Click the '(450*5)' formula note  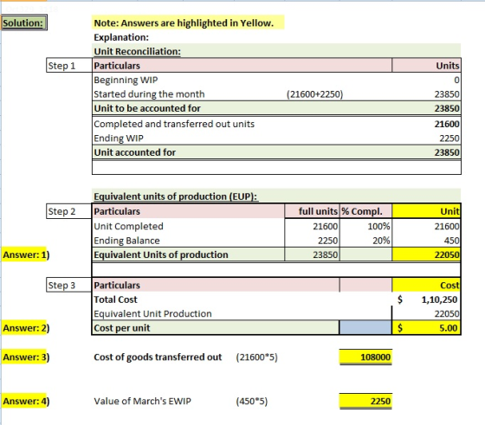pyautogui.click(x=251, y=402)
